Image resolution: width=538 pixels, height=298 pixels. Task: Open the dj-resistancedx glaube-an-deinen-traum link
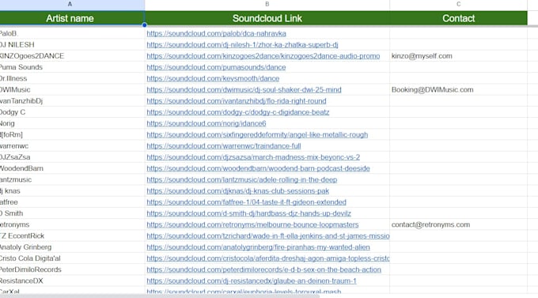(252, 281)
